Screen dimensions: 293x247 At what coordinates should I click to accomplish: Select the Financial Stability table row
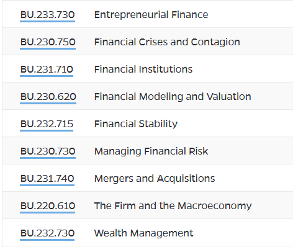(x=148, y=123)
